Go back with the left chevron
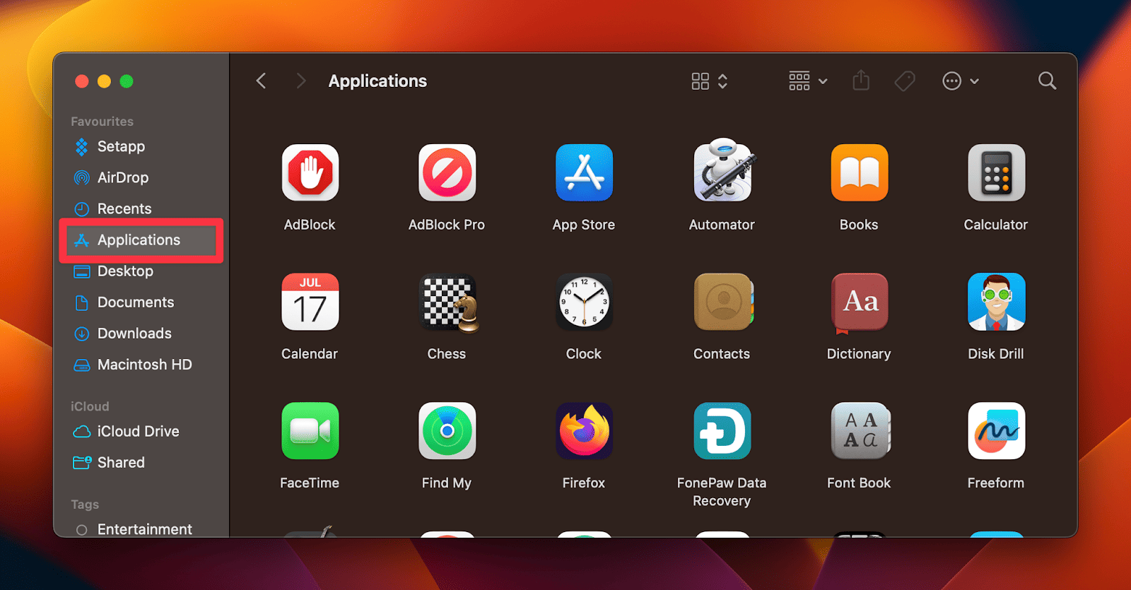This screenshot has height=590, width=1131. [x=261, y=81]
